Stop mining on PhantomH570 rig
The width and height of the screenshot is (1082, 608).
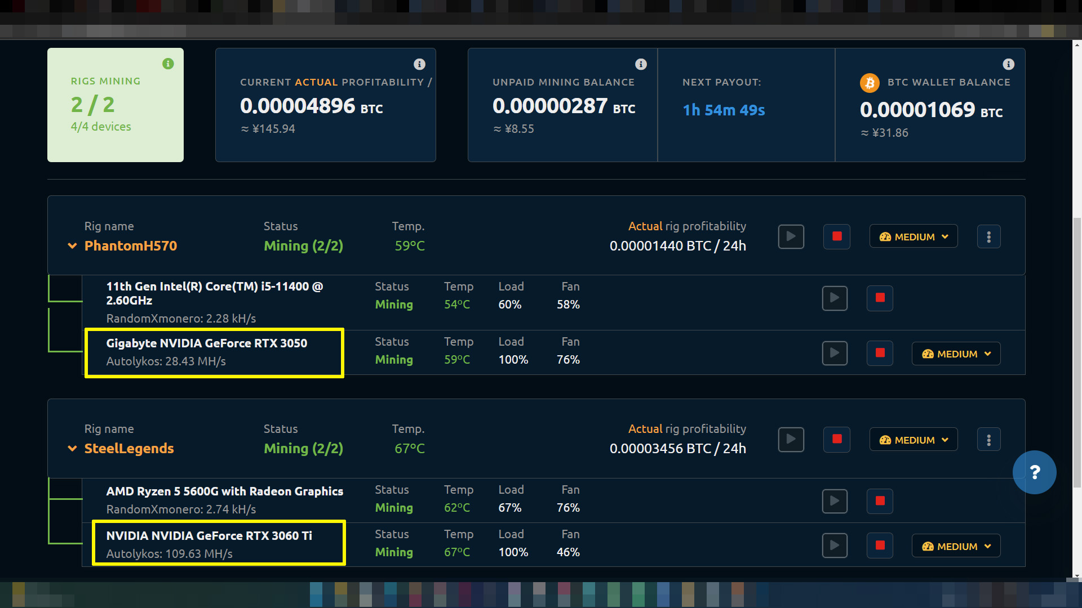click(x=837, y=236)
